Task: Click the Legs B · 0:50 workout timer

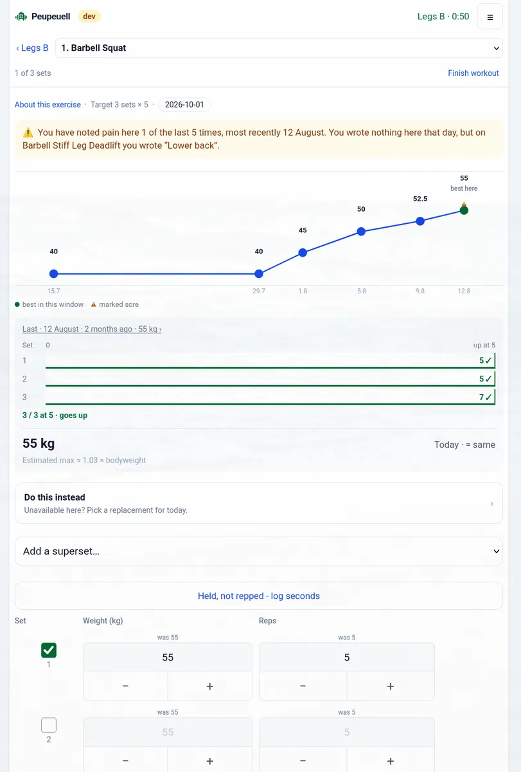Action: tap(443, 17)
